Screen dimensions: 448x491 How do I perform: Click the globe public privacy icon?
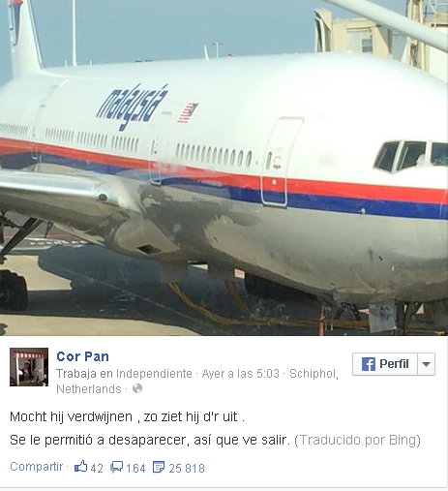click(137, 388)
